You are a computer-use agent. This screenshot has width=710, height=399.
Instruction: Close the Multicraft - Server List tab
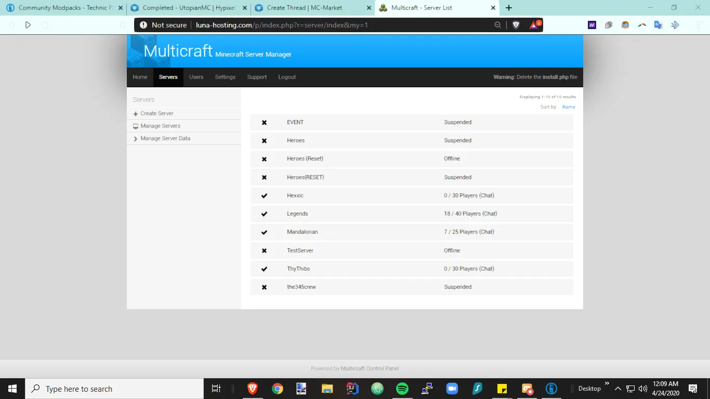coord(493,8)
